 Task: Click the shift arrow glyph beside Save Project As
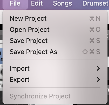[x=85, y=52]
